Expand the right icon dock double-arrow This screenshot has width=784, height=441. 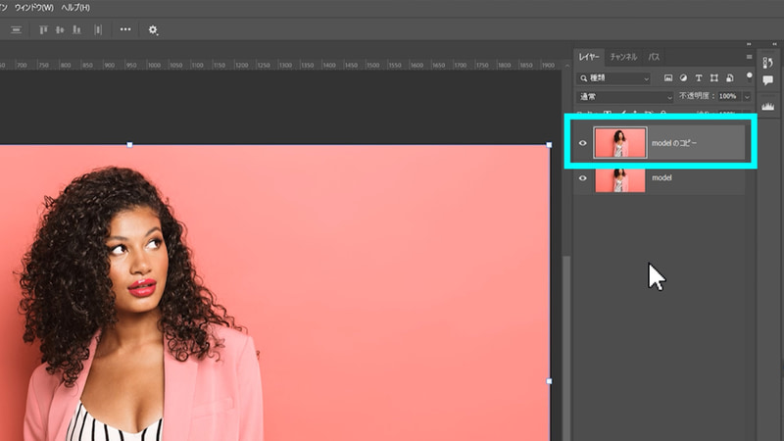point(774,44)
